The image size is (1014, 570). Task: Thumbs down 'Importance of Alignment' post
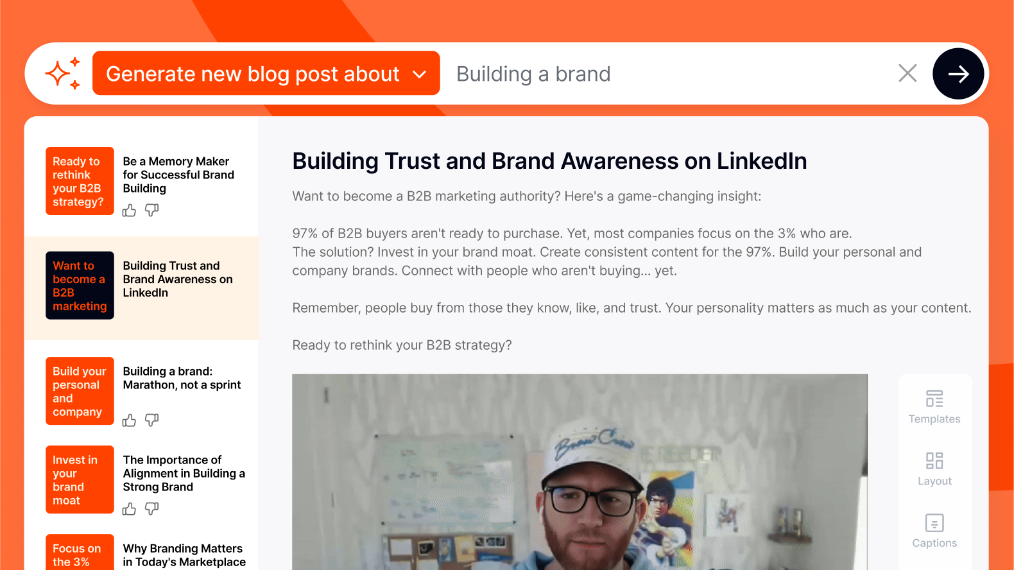pos(152,509)
